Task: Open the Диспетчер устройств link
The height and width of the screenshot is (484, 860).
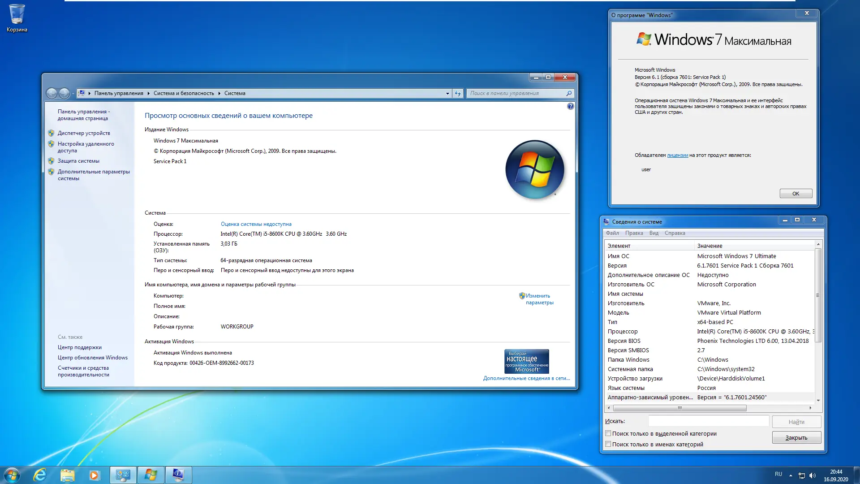Action: tap(84, 133)
